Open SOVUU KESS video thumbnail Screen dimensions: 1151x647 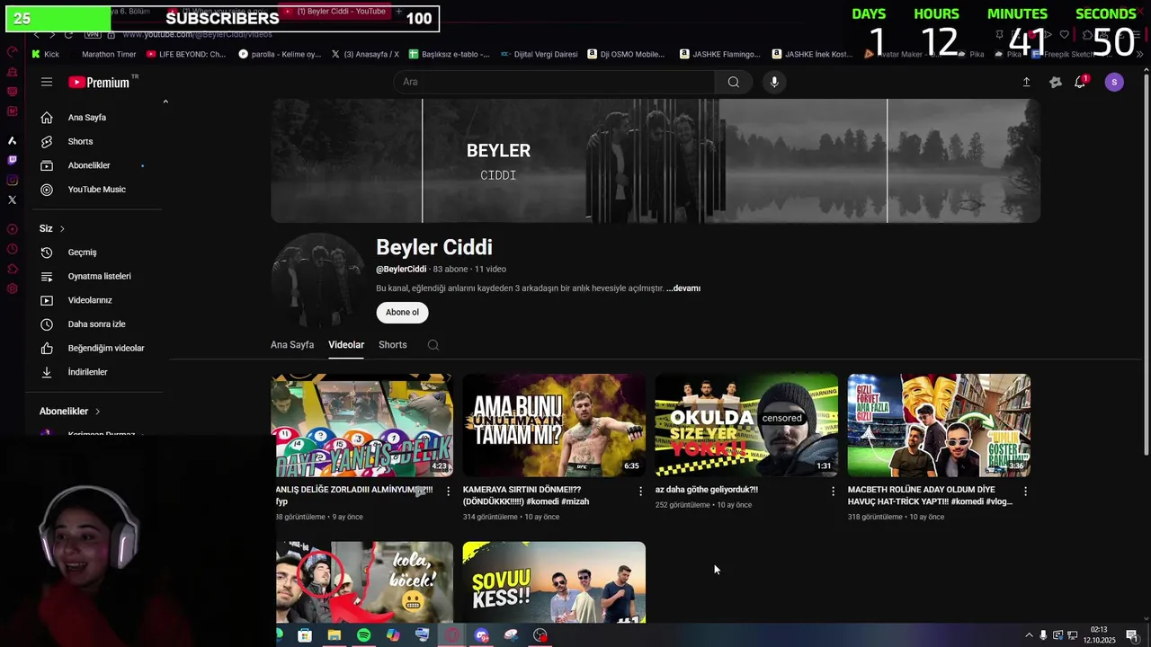click(x=554, y=582)
